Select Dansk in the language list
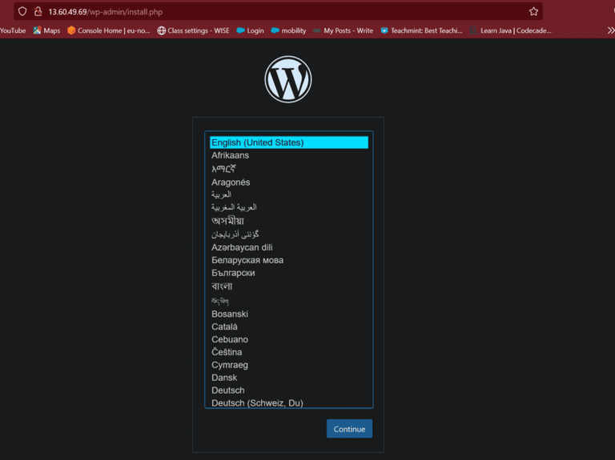615x460 pixels. (x=289, y=378)
